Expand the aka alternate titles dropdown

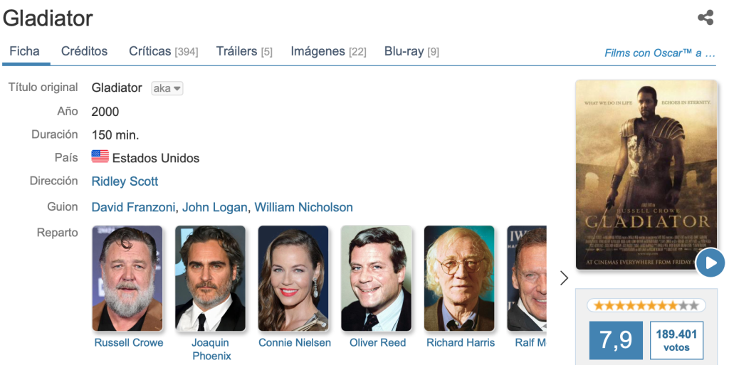[167, 88]
